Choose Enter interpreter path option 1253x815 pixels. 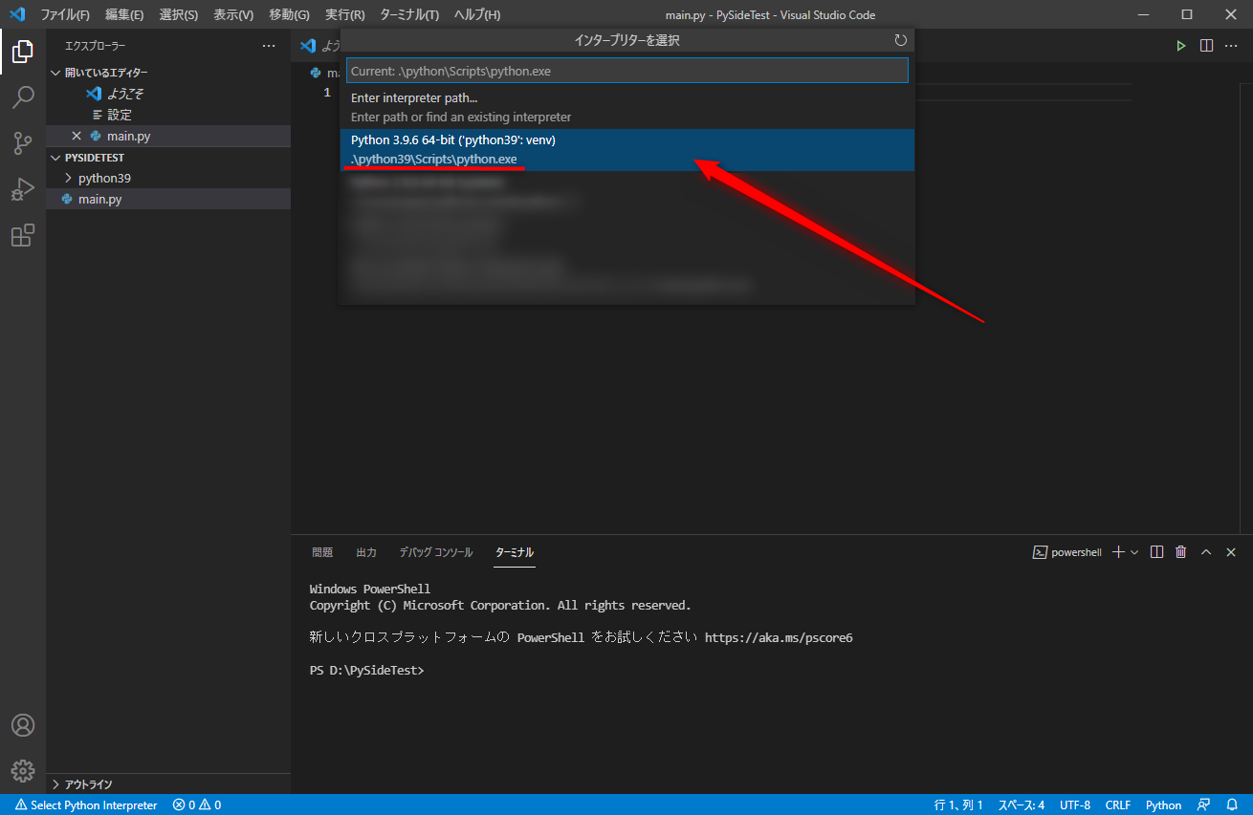click(627, 108)
